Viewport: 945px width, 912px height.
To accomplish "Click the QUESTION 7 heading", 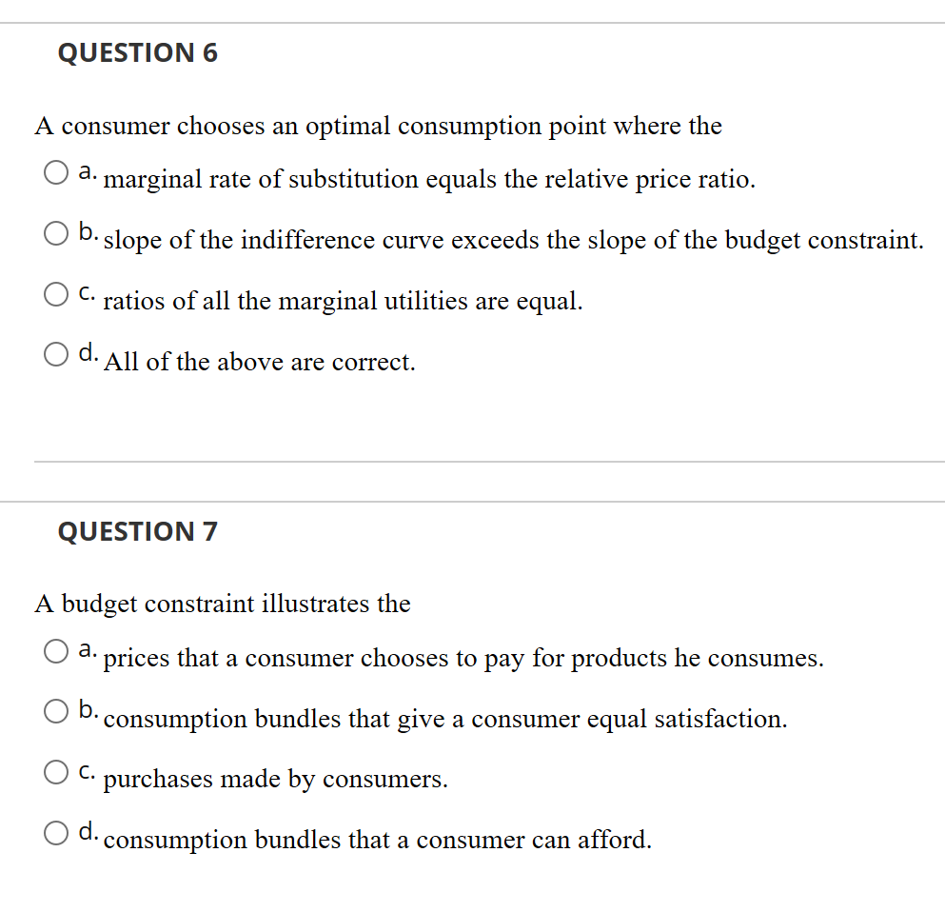I will click(138, 532).
